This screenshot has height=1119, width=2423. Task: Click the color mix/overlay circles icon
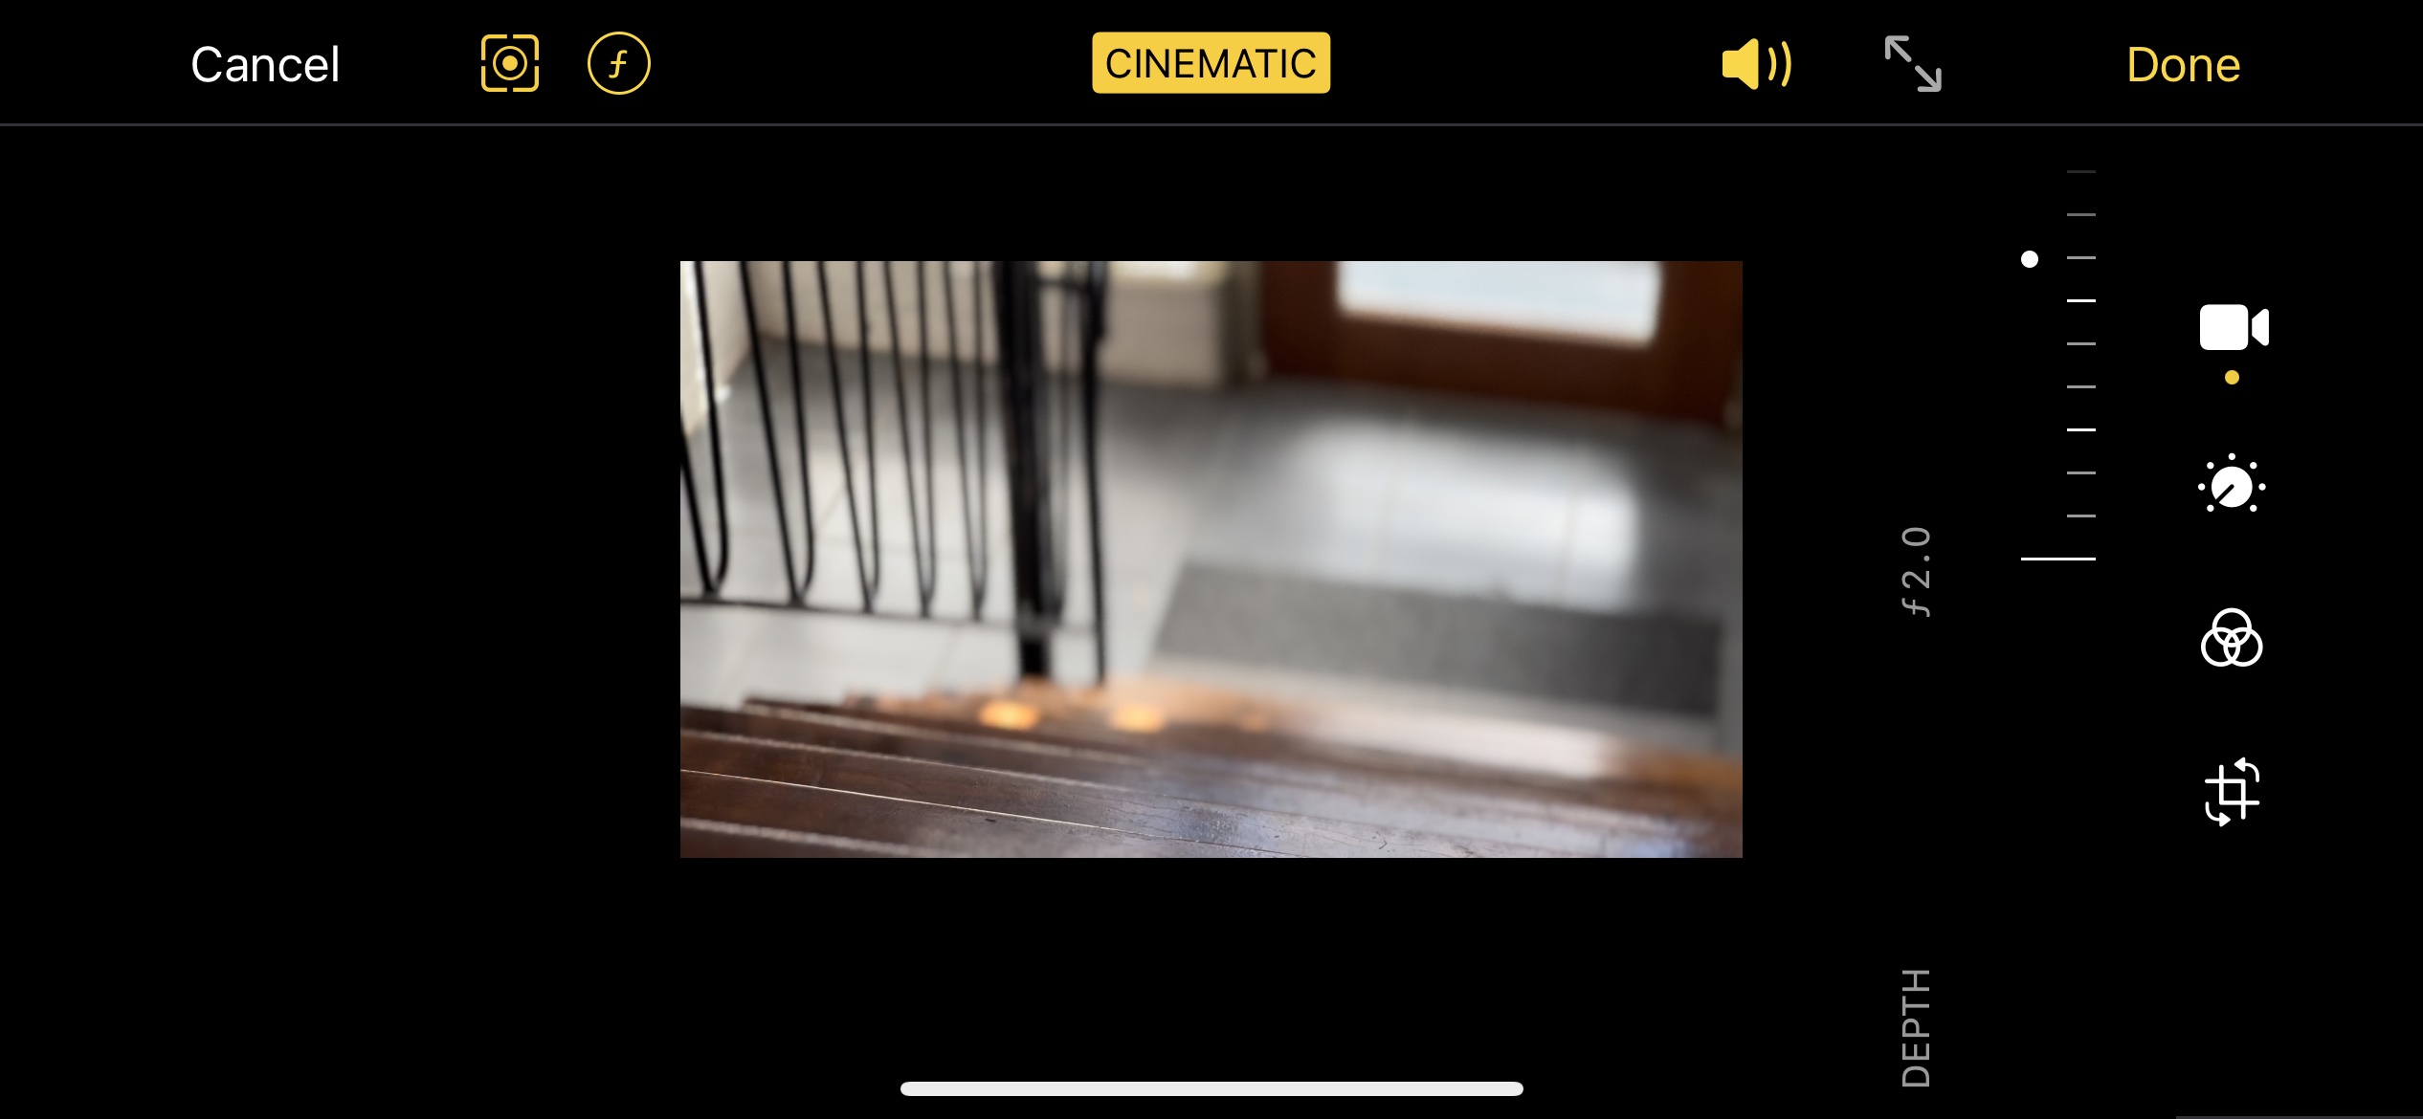point(2232,637)
